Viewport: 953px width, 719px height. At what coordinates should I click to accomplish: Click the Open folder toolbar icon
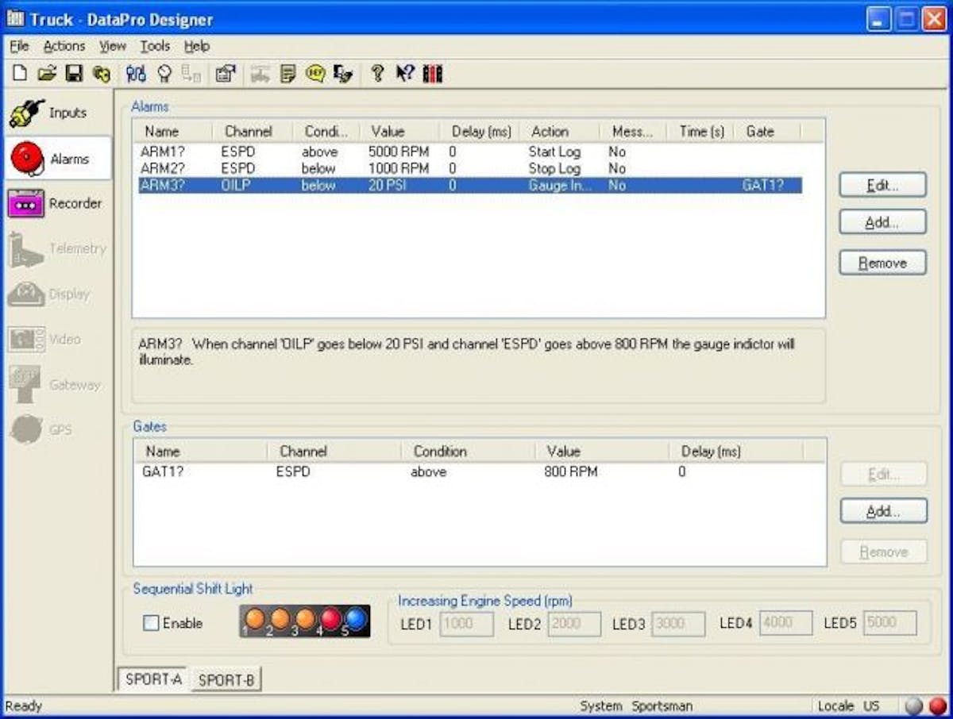47,74
